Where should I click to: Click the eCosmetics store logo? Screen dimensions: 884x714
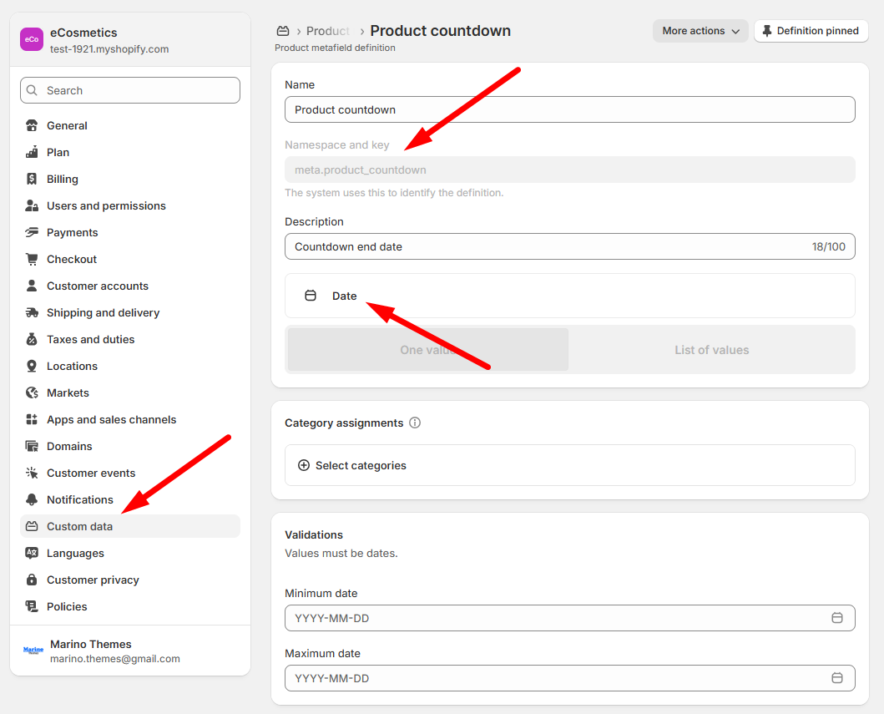click(32, 39)
